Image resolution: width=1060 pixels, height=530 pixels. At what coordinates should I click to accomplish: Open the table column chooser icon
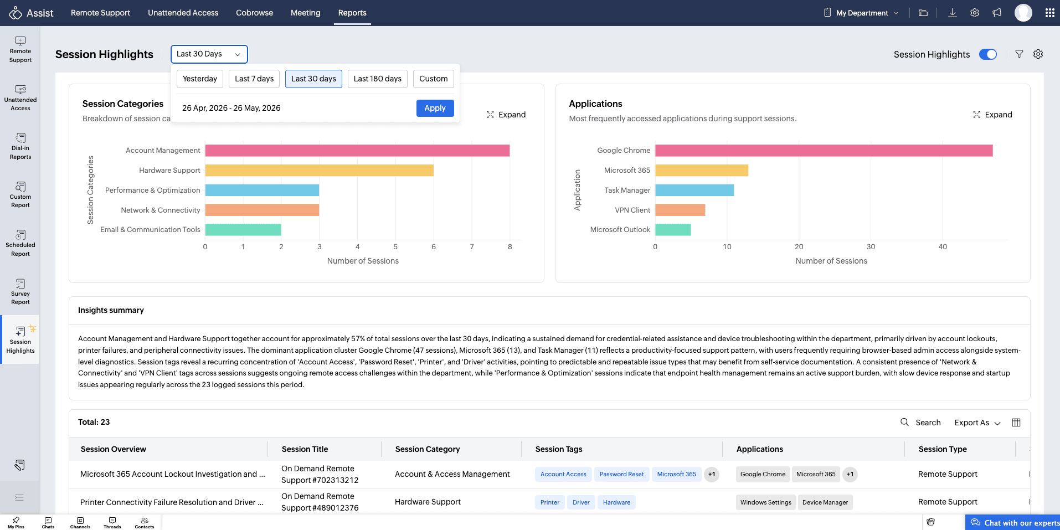[x=1016, y=423]
